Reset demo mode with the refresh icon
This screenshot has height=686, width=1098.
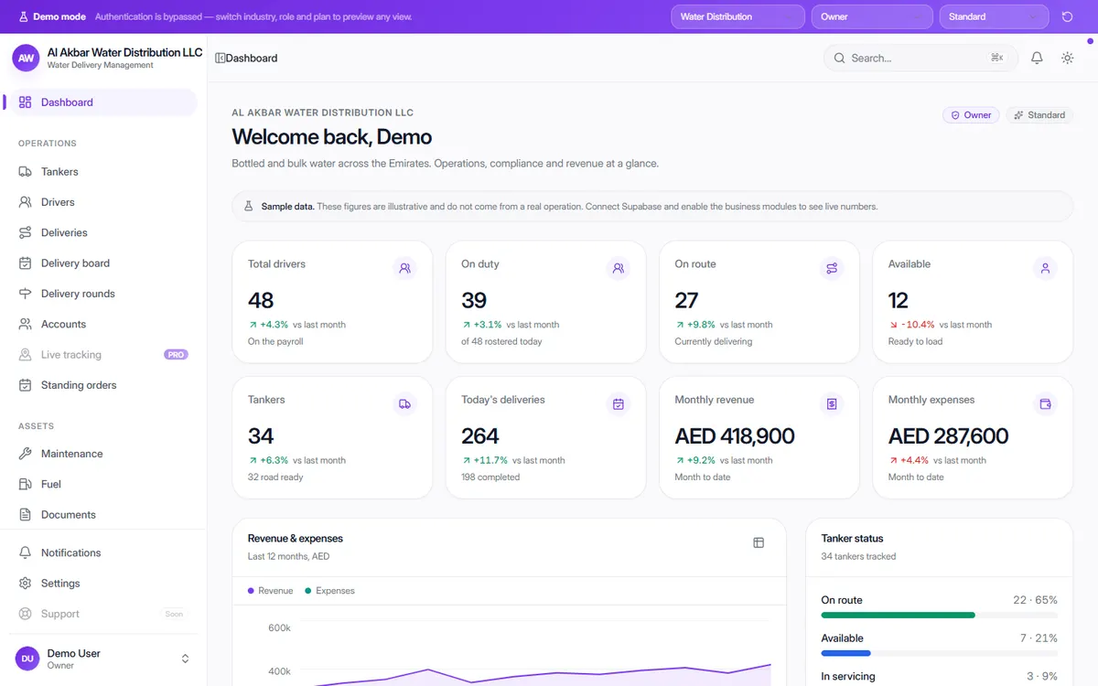click(x=1067, y=16)
